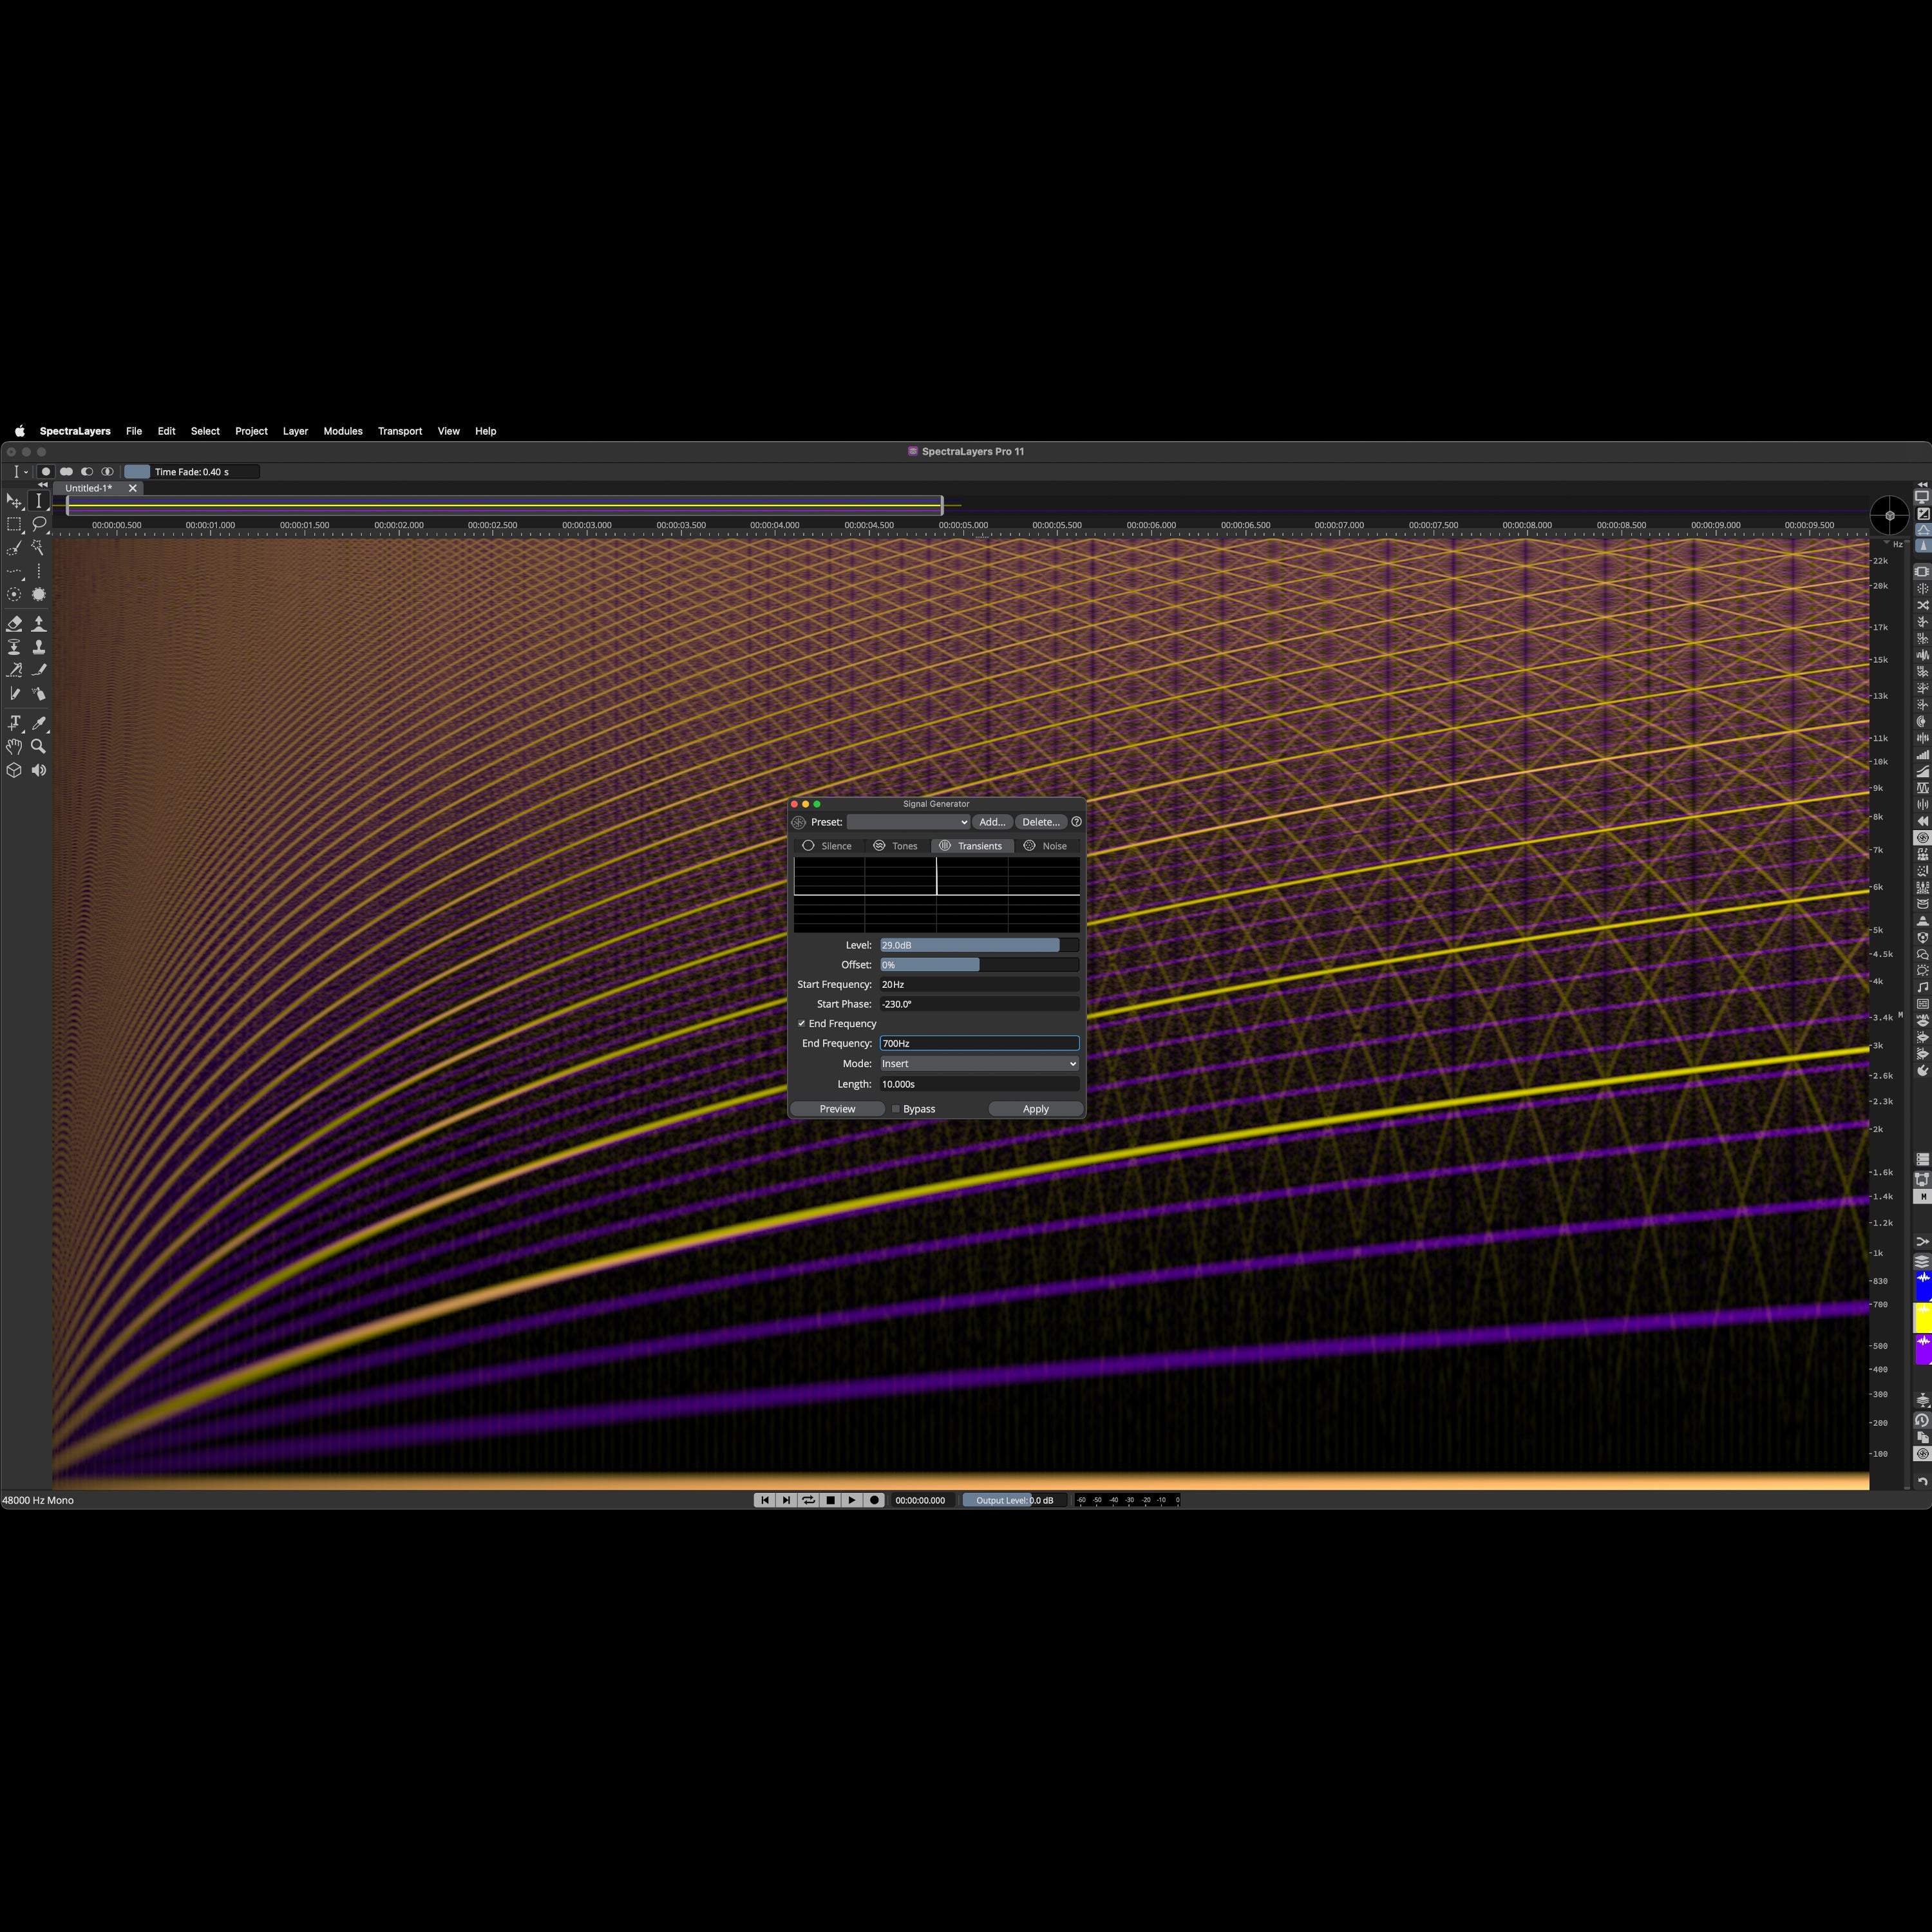This screenshot has width=1932, height=1932.
Task: Activate the move and transform arrow tool
Action: tap(14, 501)
